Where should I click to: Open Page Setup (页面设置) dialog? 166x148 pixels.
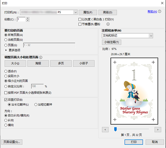tap(12, 142)
